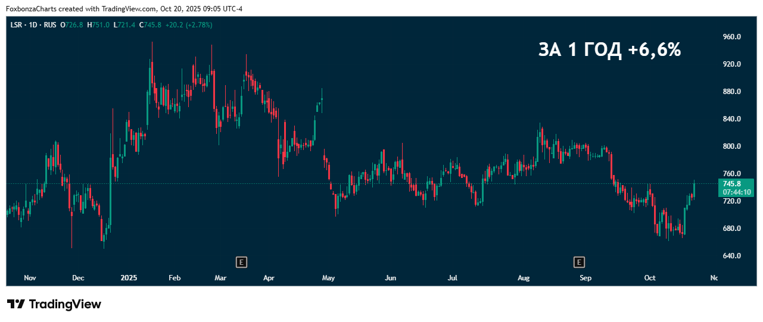Click the LSR symbol name in chart legend
The height and width of the screenshot is (322, 763).
(16, 25)
